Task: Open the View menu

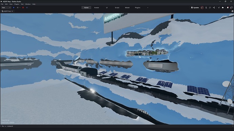Action: click(x=11, y=4)
